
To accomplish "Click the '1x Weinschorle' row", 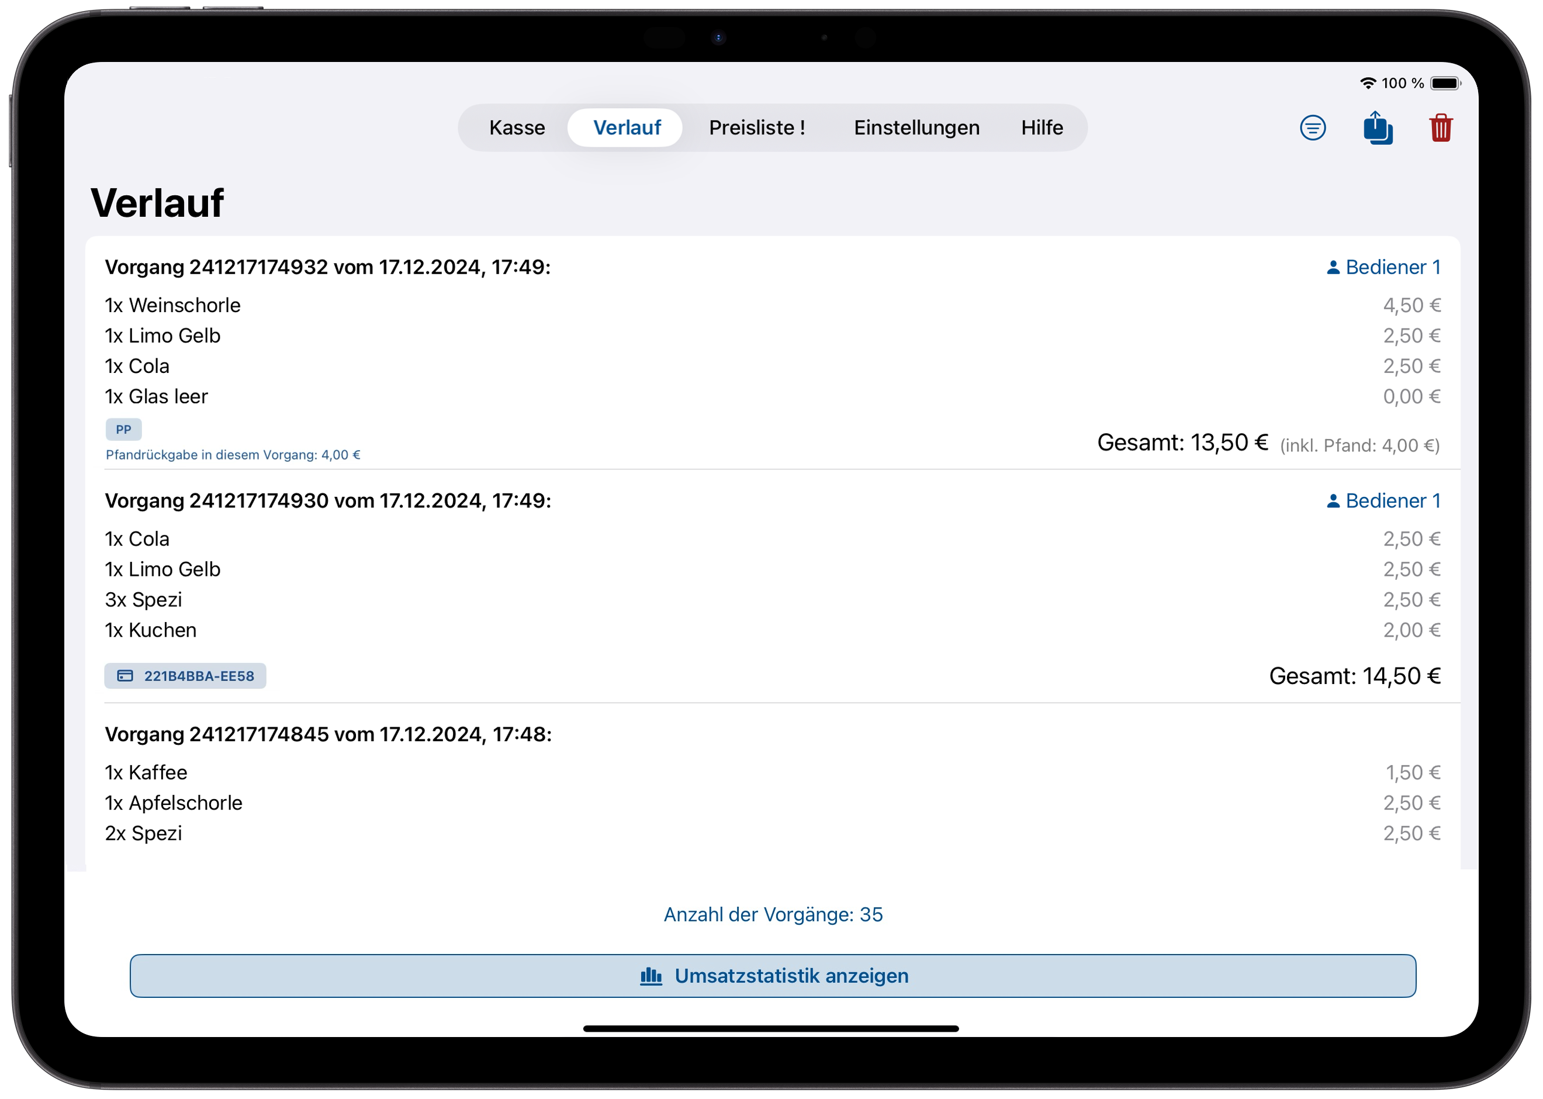I will [x=773, y=305].
